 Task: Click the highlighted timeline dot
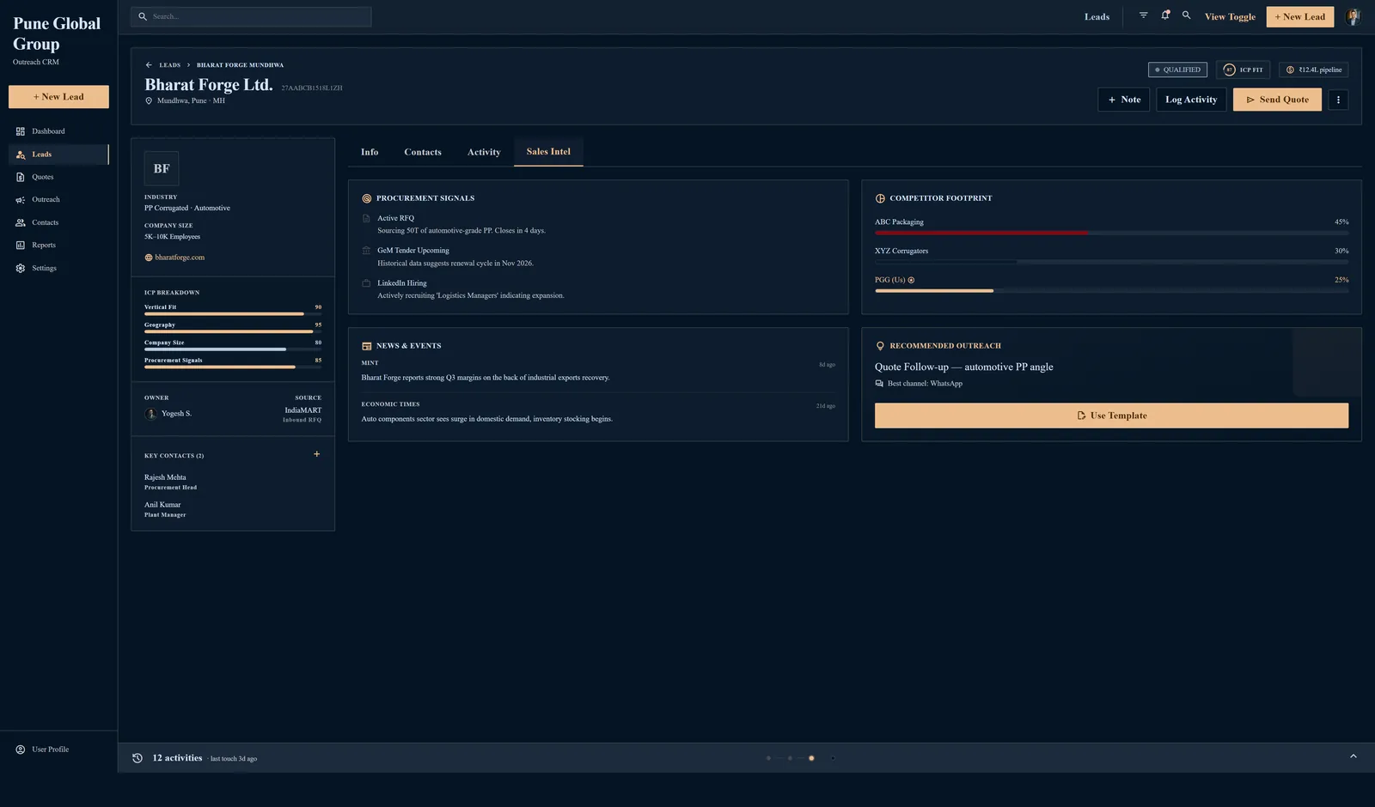pyautogui.click(x=811, y=758)
